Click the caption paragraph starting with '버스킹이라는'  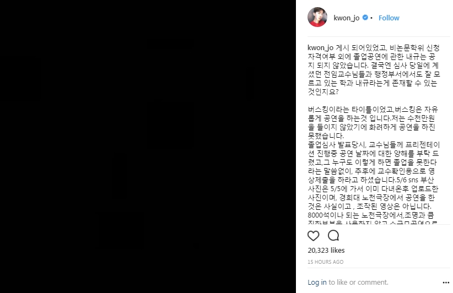373,123
